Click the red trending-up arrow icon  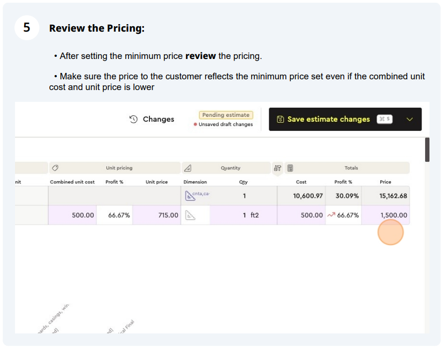coord(331,215)
